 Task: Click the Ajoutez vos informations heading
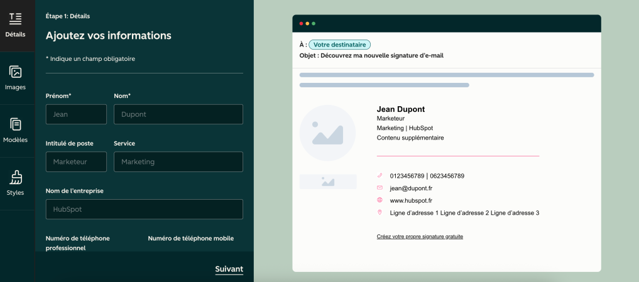(109, 35)
